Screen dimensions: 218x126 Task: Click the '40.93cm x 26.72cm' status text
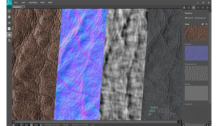(x=52, y=125)
